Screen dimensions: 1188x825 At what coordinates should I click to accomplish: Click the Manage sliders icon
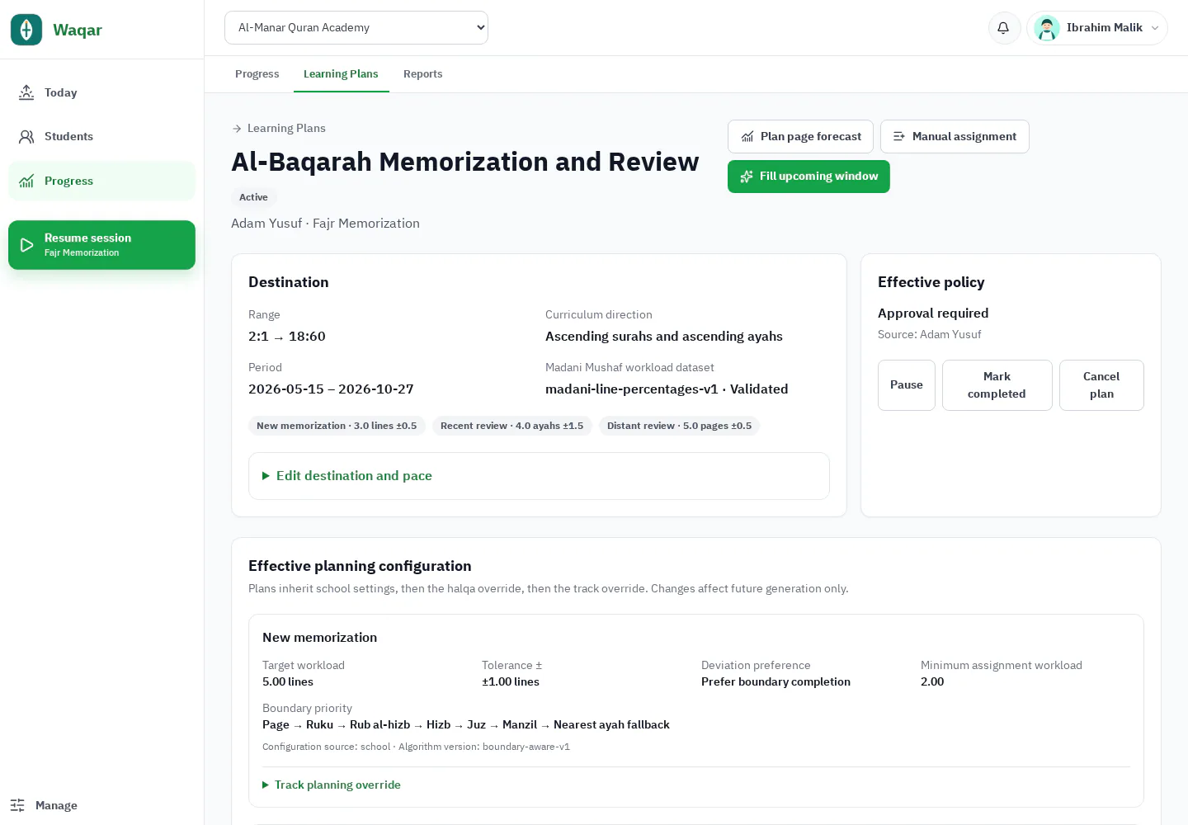(17, 806)
